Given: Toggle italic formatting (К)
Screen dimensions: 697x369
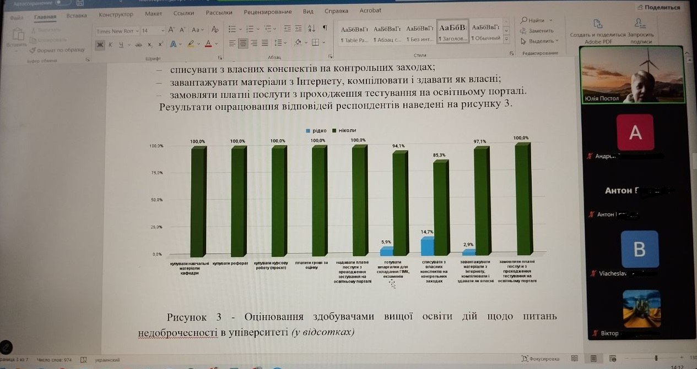Looking at the screenshot, I should tap(111, 45).
